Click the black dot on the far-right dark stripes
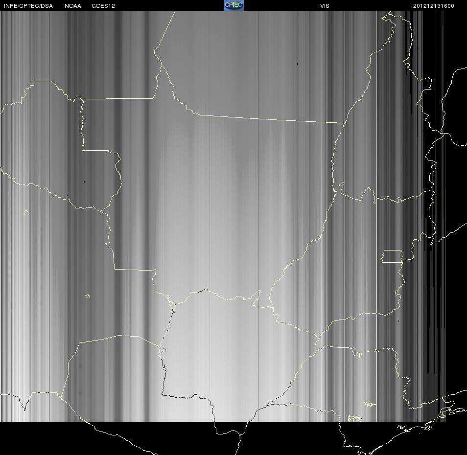The width and height of the screenshot is (467, 455). (x=419, y=48)
